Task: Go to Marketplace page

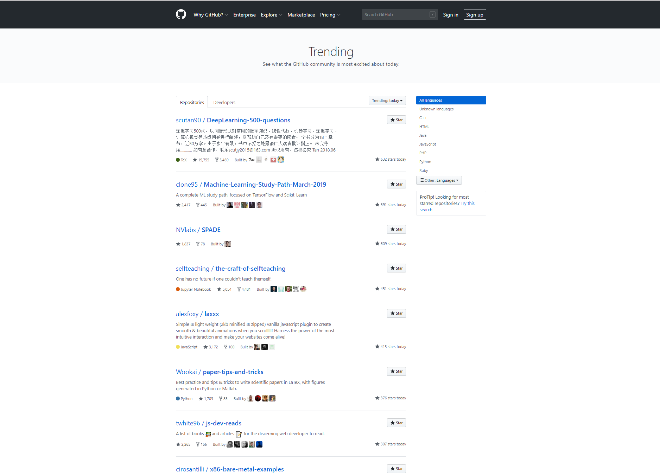Action: (x=301, y=15)
